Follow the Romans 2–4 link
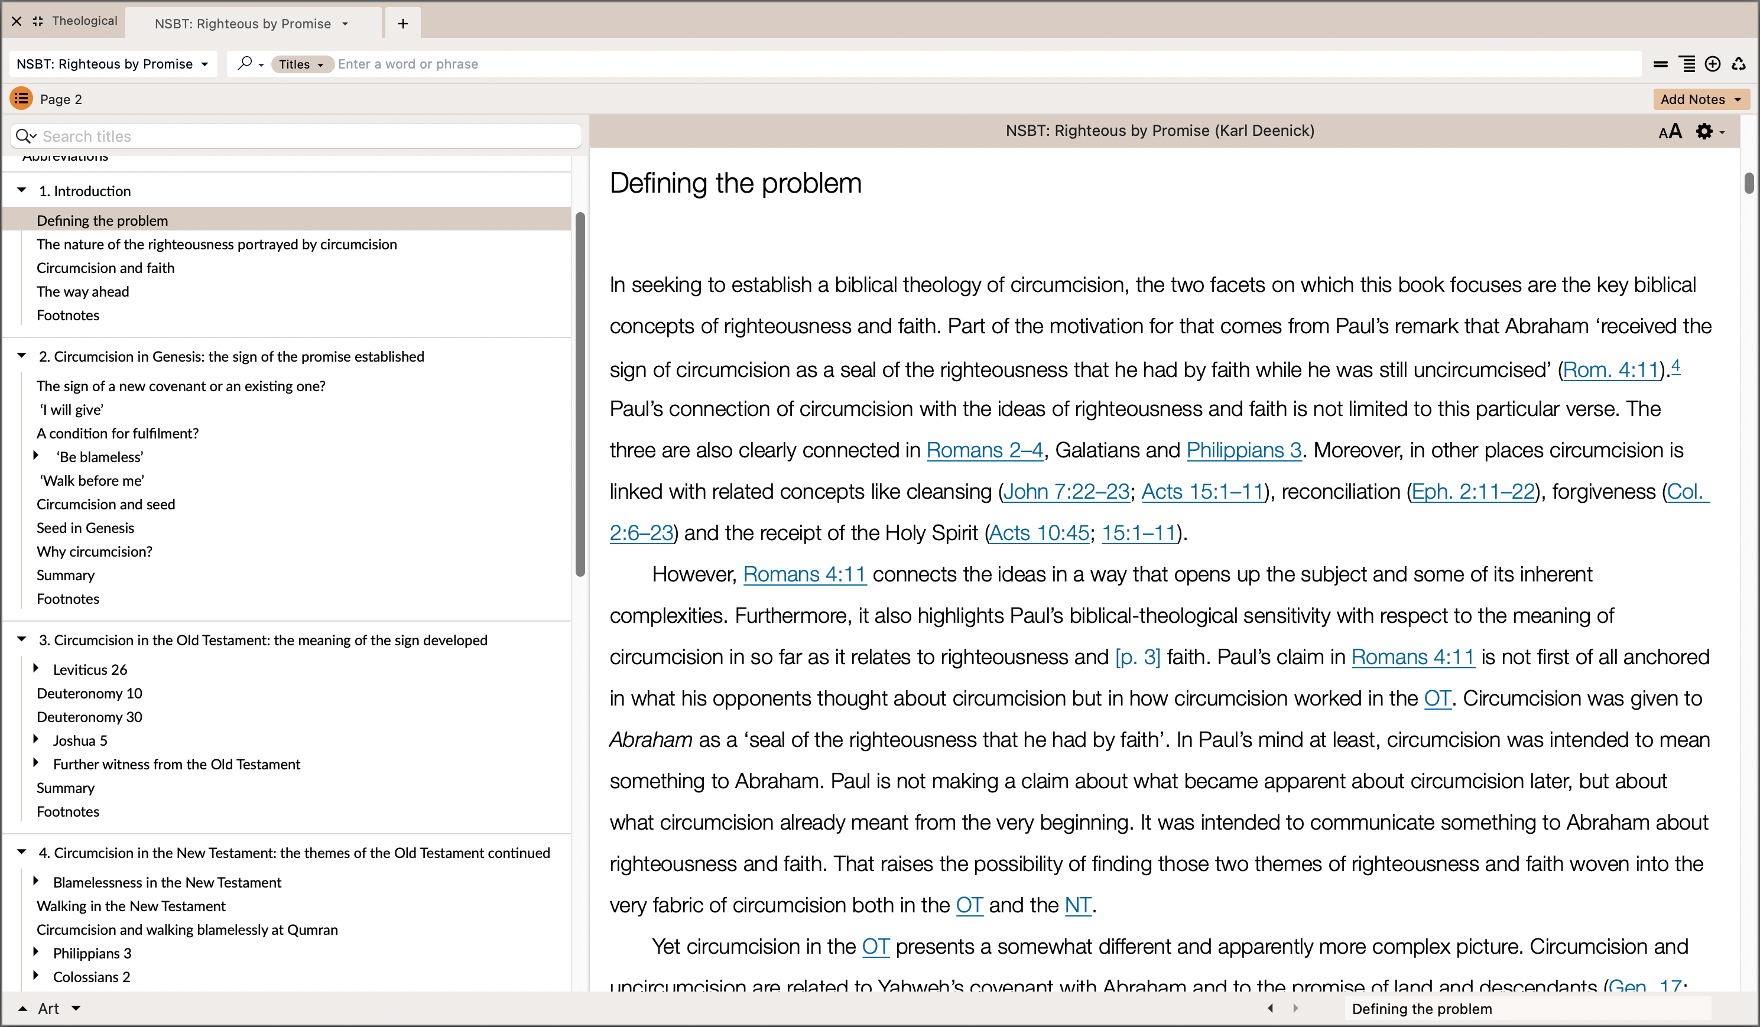Image resolution: width=1760 pixels, height=1027 pixels. [985, 450]
